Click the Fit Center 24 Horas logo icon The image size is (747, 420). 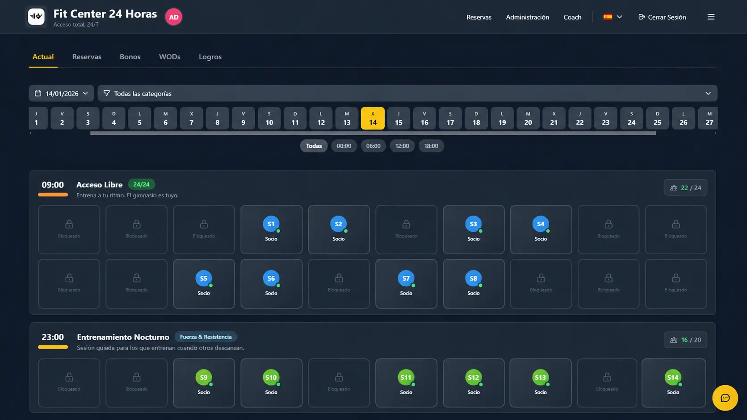point(36,17)
